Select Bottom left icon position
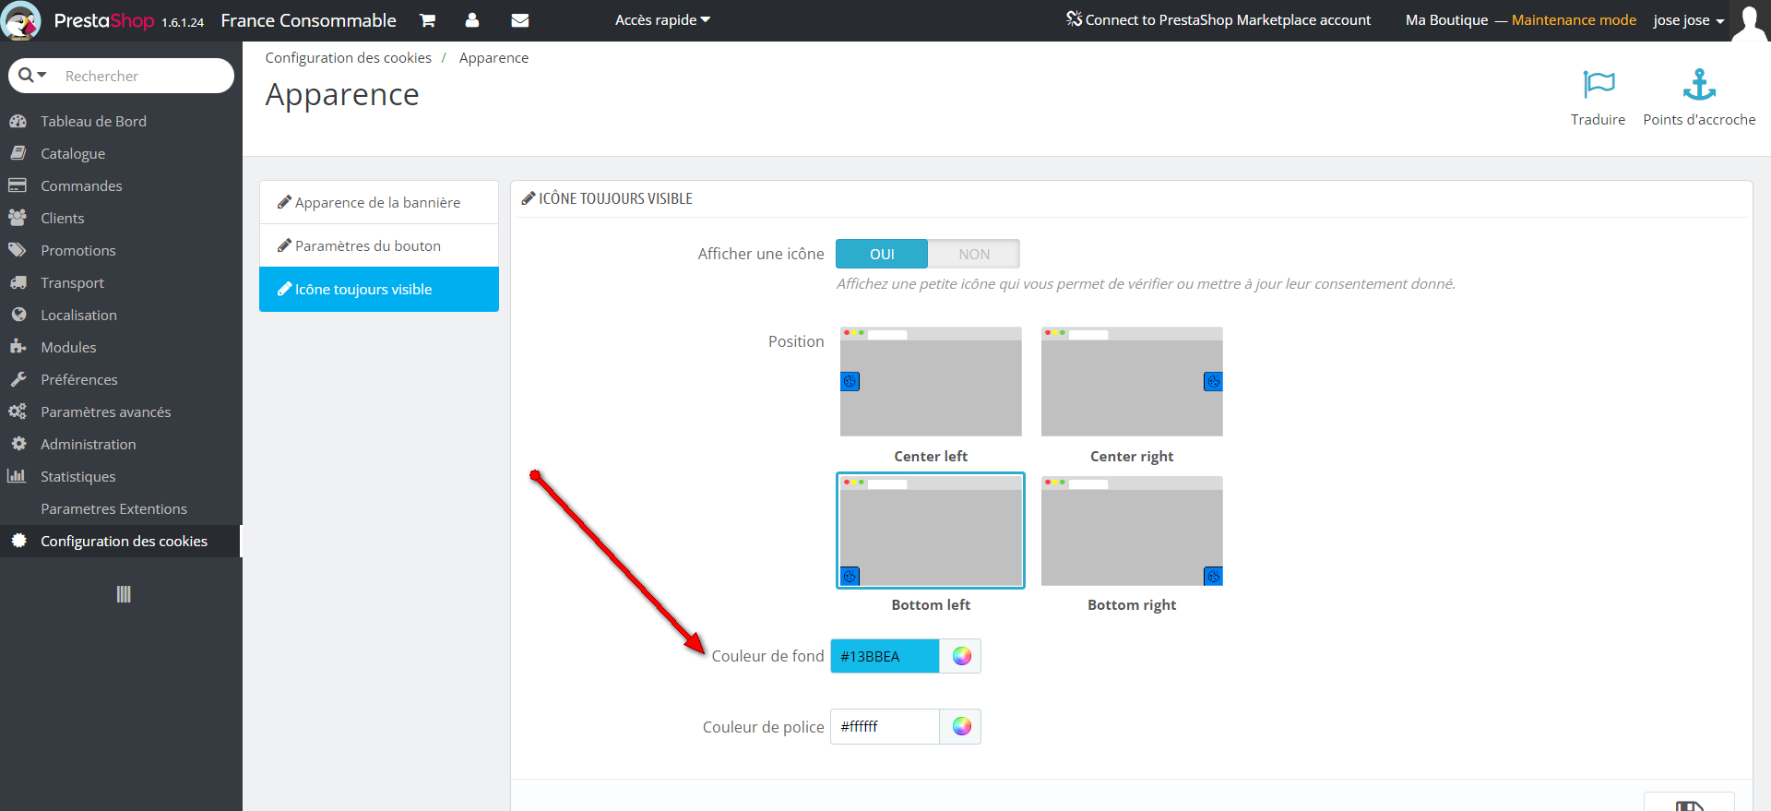1771x811 pixels. coord(931,531)
